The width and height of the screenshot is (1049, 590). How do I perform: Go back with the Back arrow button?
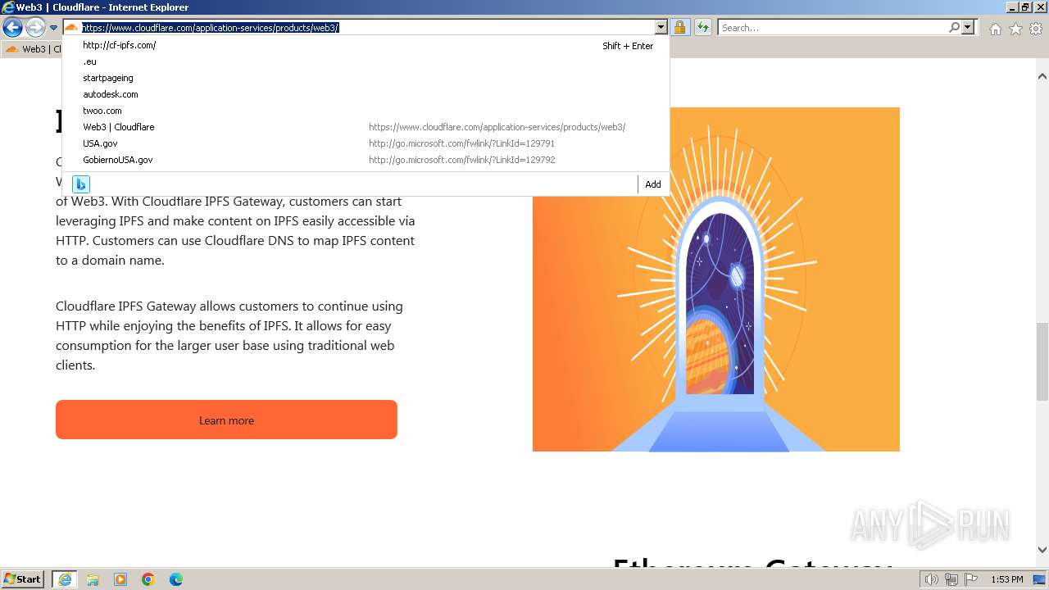tap(12, 28)
